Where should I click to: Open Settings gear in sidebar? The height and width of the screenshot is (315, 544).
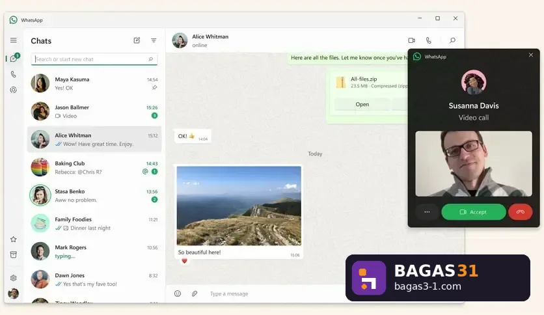14,278
